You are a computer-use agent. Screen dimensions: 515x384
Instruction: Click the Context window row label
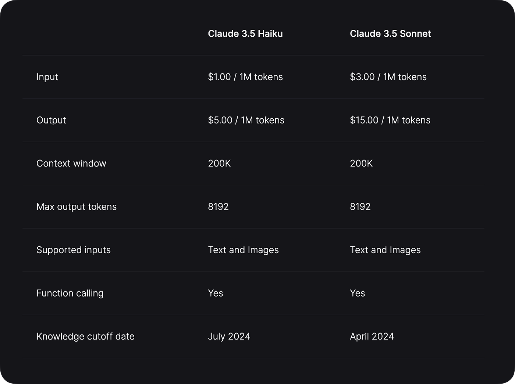click(71, 164)
